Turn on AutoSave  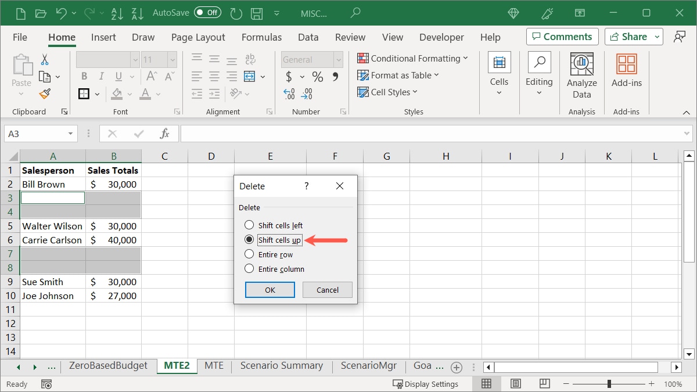coord(207,12)
